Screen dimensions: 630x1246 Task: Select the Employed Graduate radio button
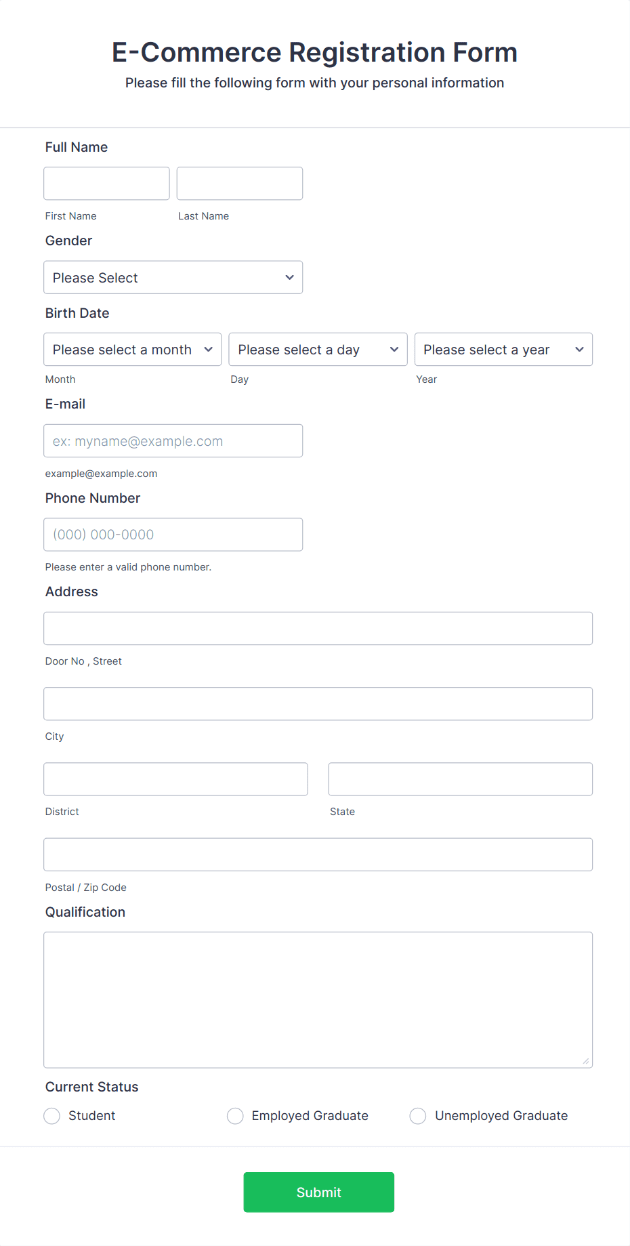coord(235,1115)
